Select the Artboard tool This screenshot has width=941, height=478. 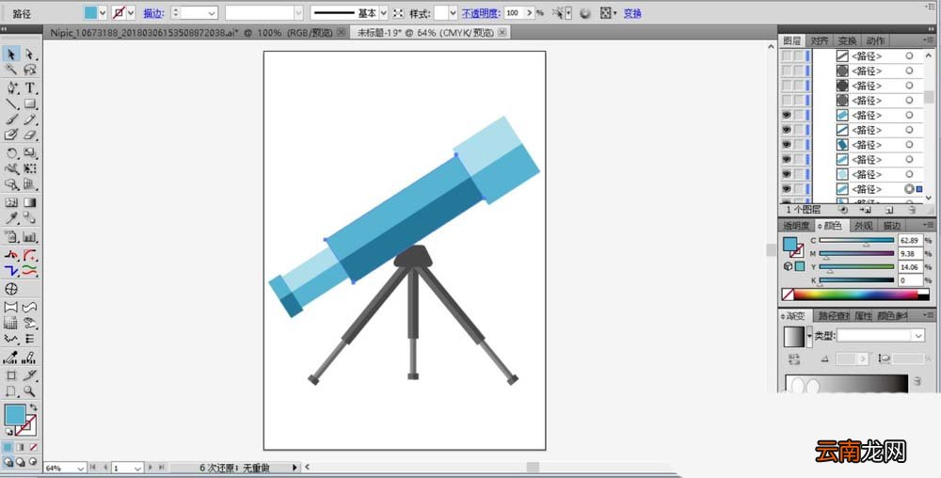click(11, 375)
